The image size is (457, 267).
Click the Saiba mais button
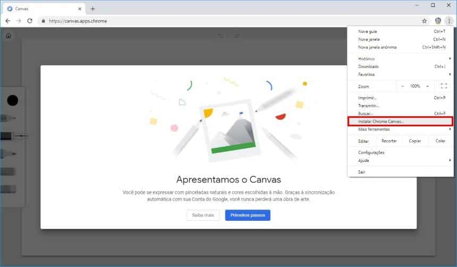203,215
